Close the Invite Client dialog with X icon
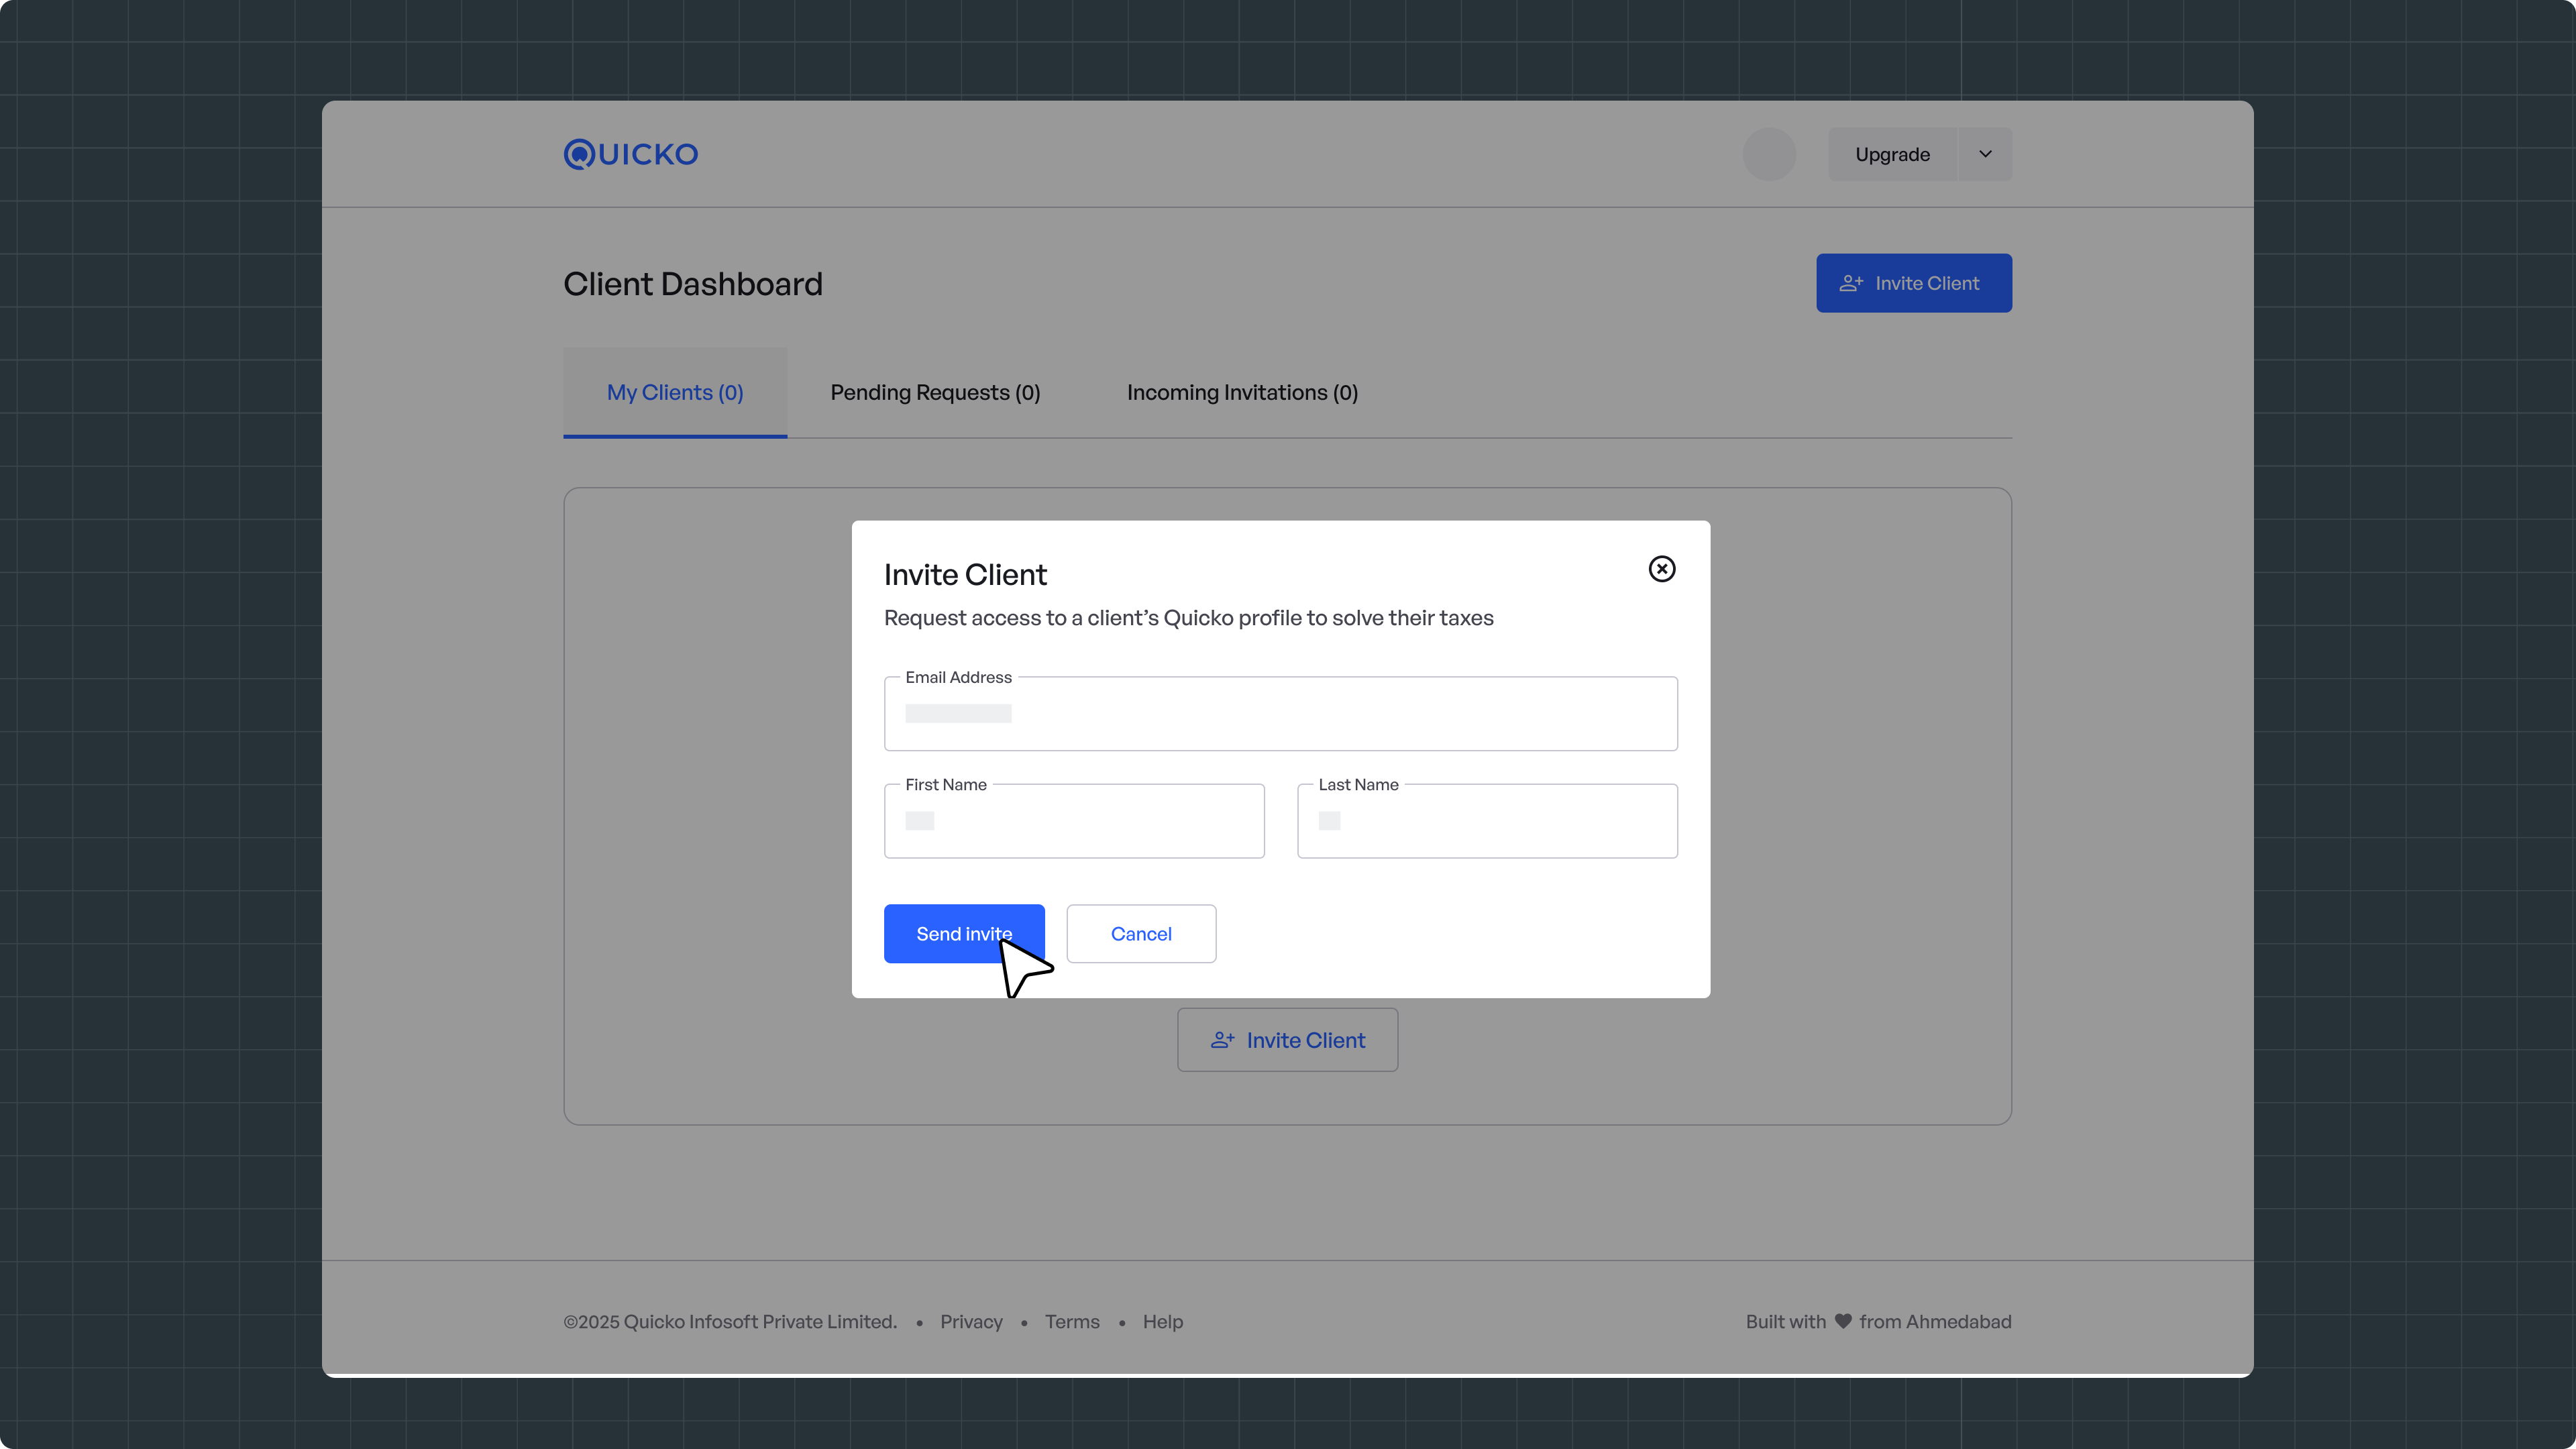This screenshot has width=2576, height=1449. click(x=1661, y=569)
